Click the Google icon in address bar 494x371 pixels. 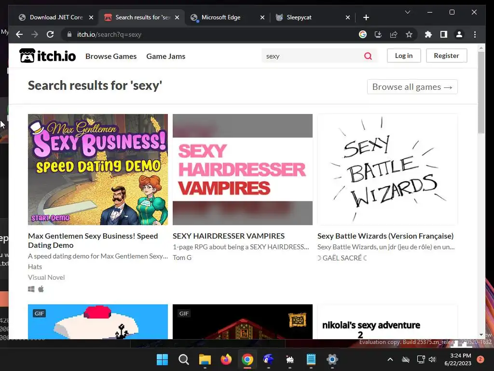point(363,34)
